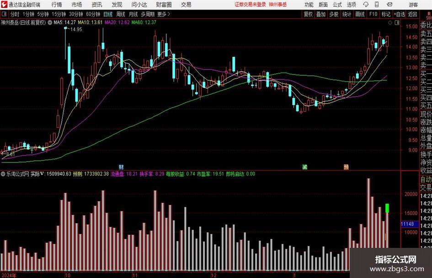The width and height of the screenshot is (432, 278).
Task: Click the 多股 multi-stock button
Action: click(334, 14)
